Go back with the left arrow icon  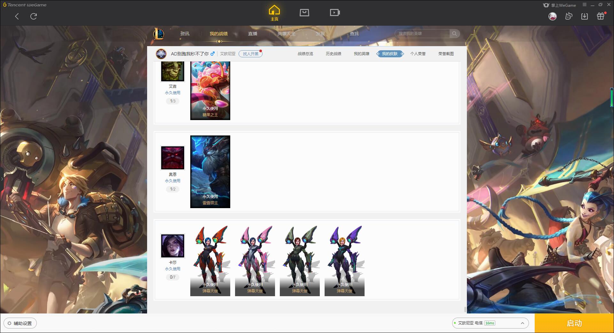17,16
